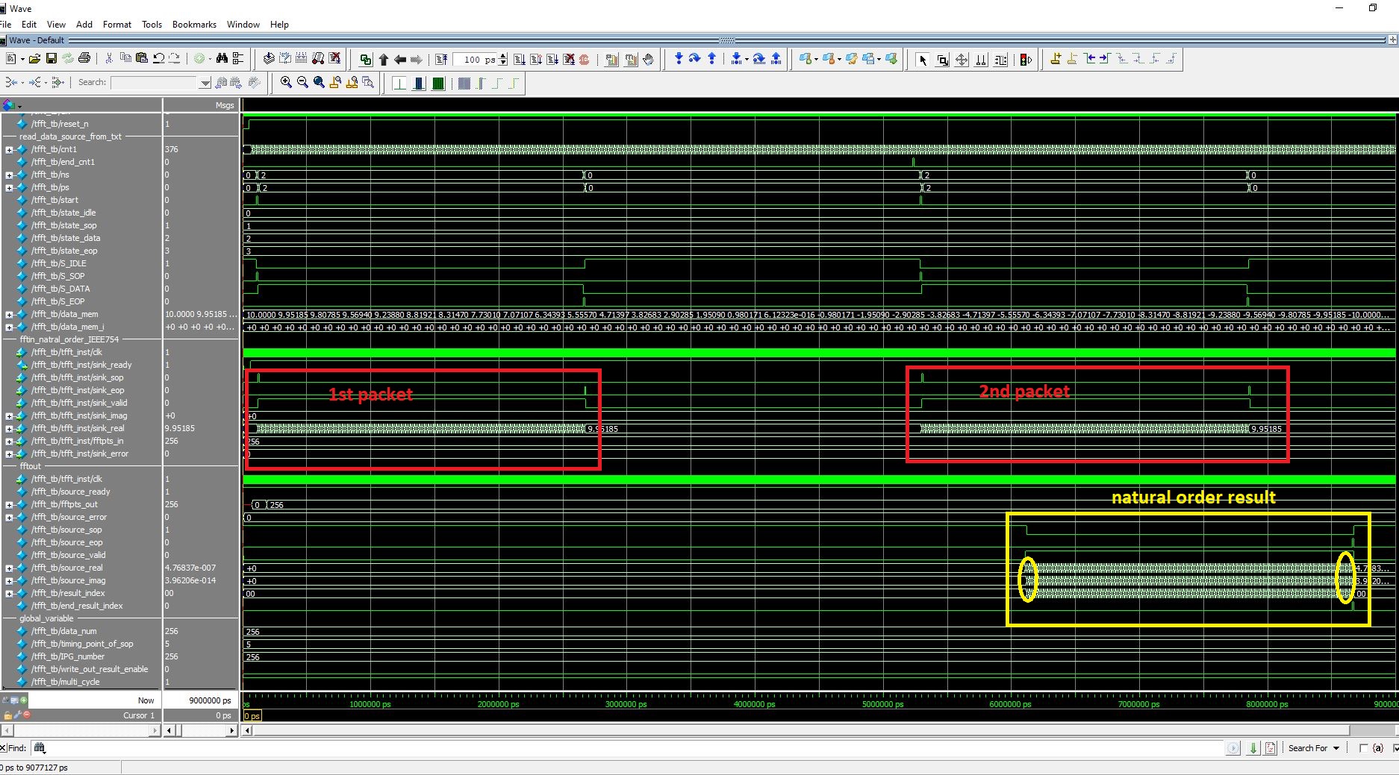
Task: Open the Format menu
Action: point(116,24)
